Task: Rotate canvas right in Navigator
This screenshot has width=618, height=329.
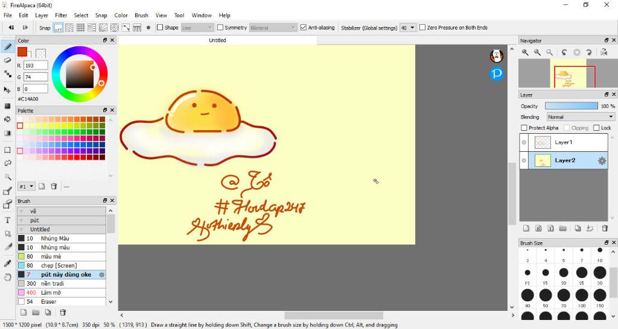Action: tap(589, 52)
